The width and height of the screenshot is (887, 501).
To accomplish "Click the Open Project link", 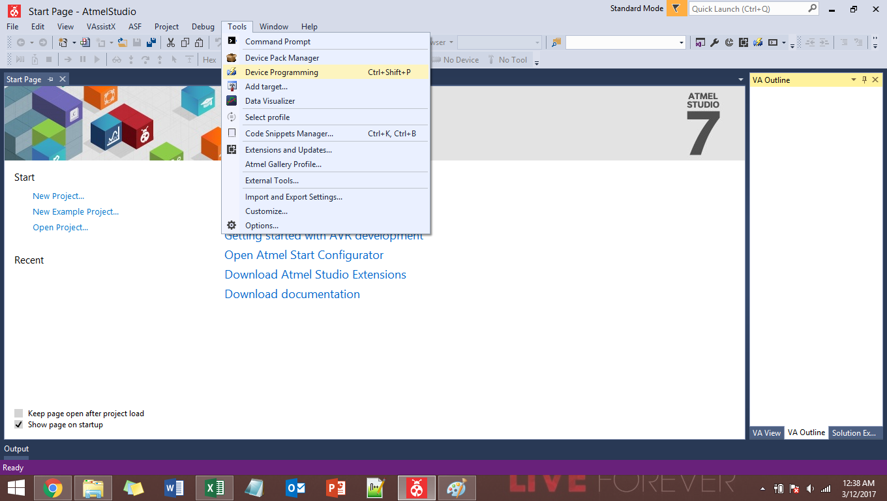I will coord(61,227).
